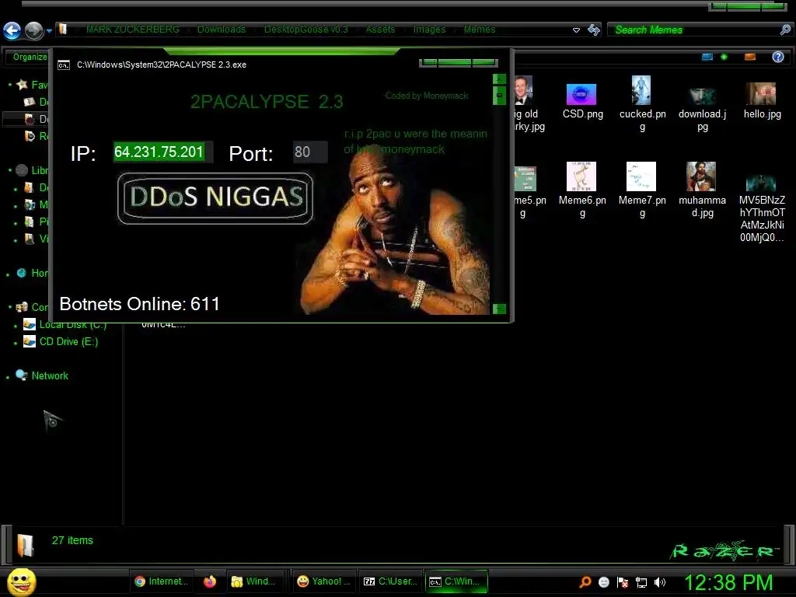This screenshot has width=796, height=597.
Task: Open the highlighted second item under Favorites
Action: tap(30, 119)
